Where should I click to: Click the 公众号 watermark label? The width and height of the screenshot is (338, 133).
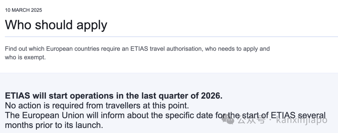pos(252,120)
